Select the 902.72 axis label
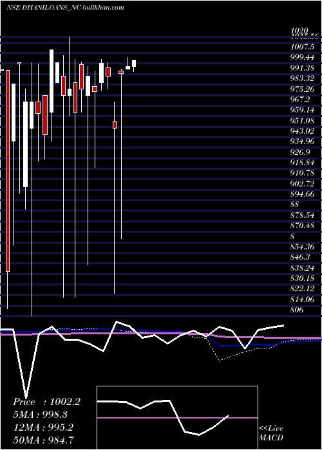The width and height of the screenshot is (322, 450). (x=302, y=184)
